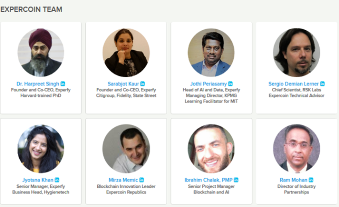The height and width of the screenshot is (207, 339).
Task: Click Jothi Periasamy's profile photo
Action: click(x=211, y=53)
